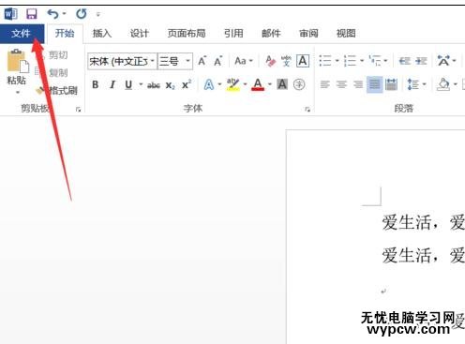Toggle bold formatting
The height and width of the screenshot is (344, 465).
[x=96, y=84]
